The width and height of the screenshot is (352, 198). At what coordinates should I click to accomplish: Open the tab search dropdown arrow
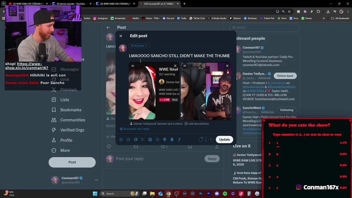4,4
